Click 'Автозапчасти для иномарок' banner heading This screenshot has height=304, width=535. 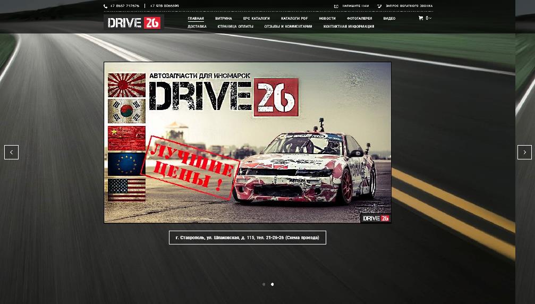(200, 75)
